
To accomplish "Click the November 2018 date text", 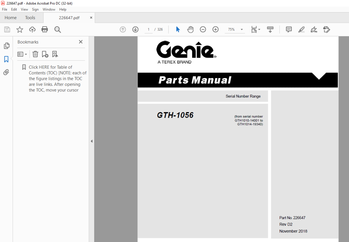I will [293, 231].
